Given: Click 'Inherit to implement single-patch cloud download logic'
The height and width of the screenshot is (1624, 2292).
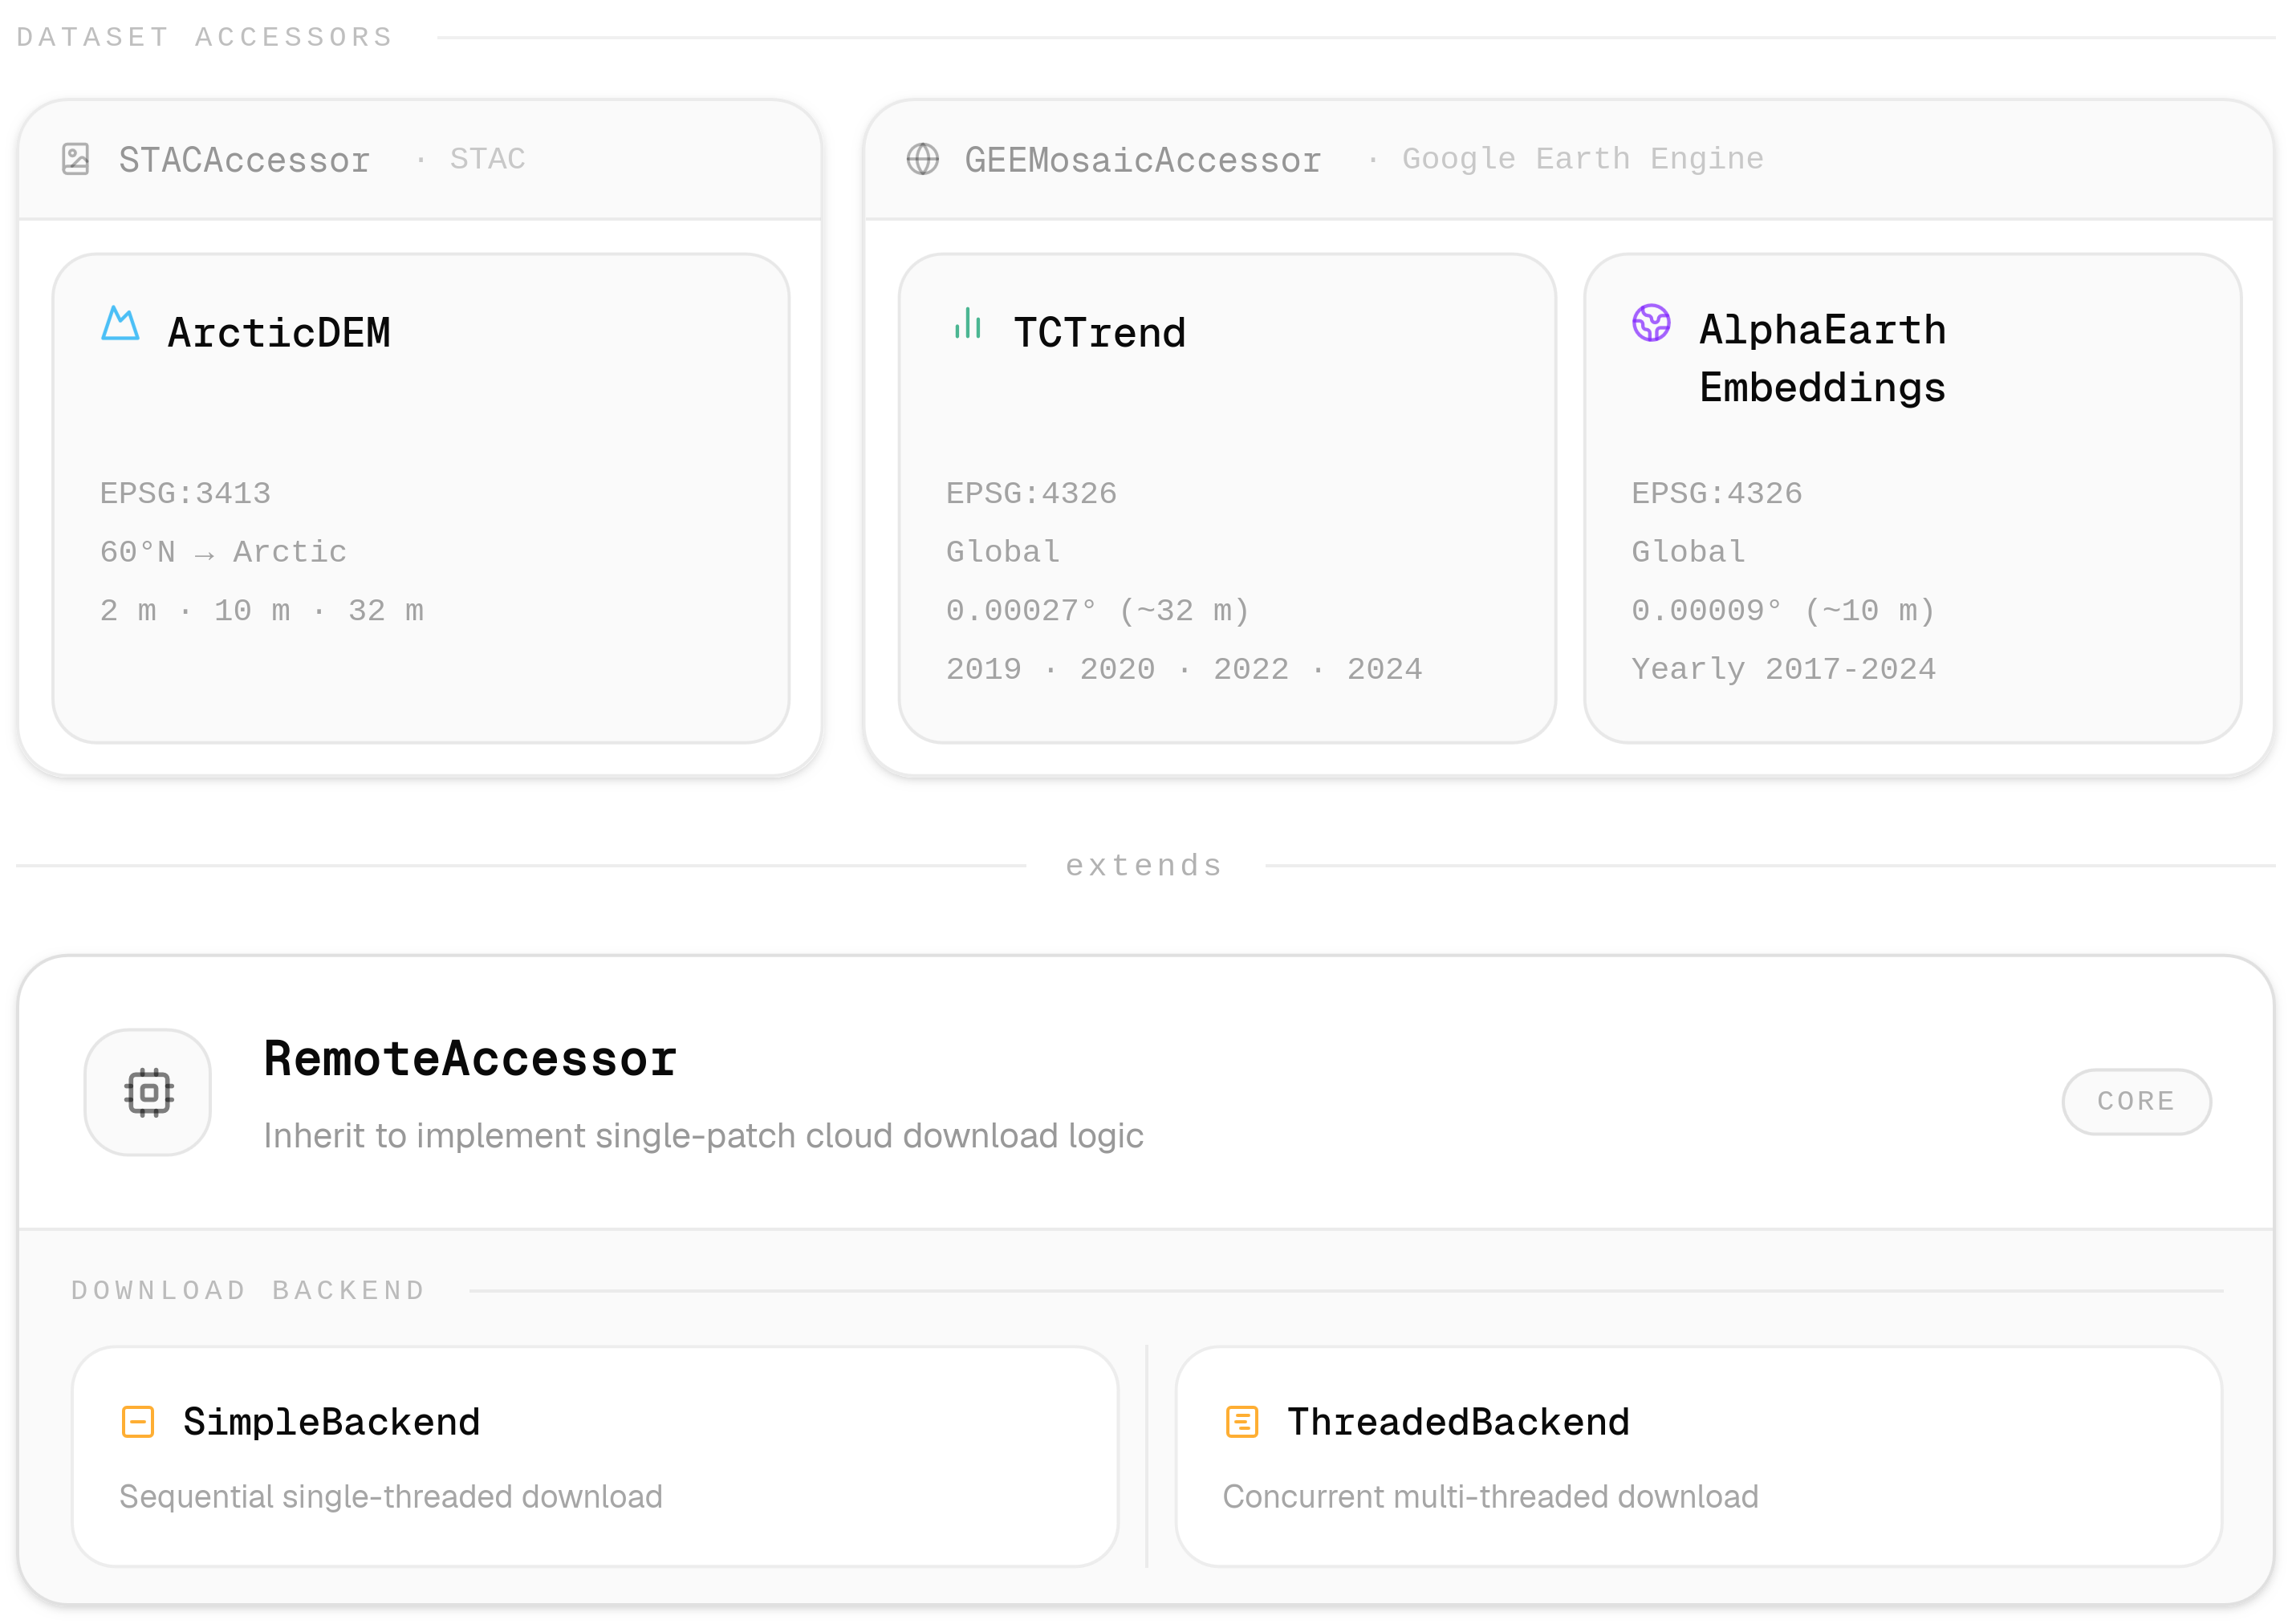Looking at the screenshot, I should 703,1136.
